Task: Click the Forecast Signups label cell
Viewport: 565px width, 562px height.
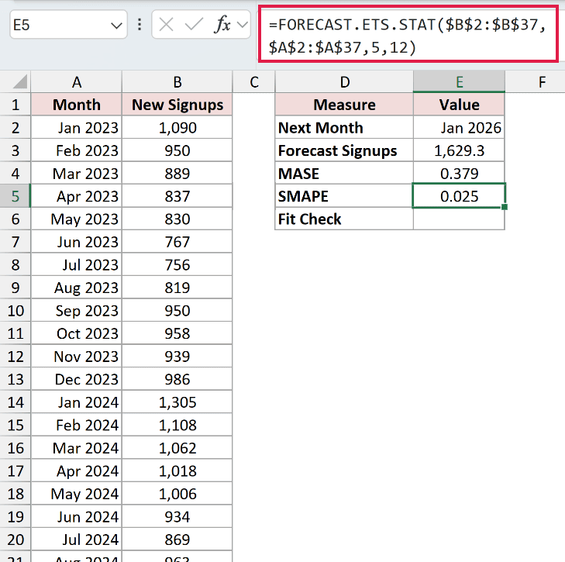Action: pos(344,150)
